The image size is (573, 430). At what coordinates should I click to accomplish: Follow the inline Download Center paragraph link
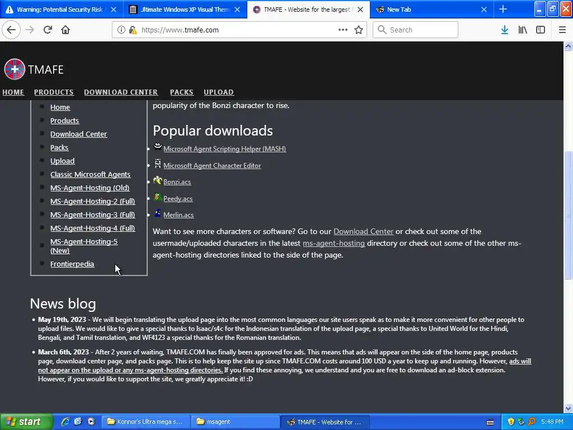[364, 231]
